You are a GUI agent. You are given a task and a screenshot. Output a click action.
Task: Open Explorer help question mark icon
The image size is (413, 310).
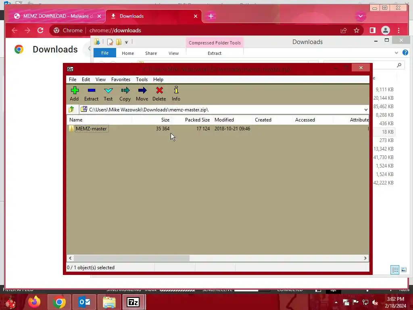click(x=405, y=53)
